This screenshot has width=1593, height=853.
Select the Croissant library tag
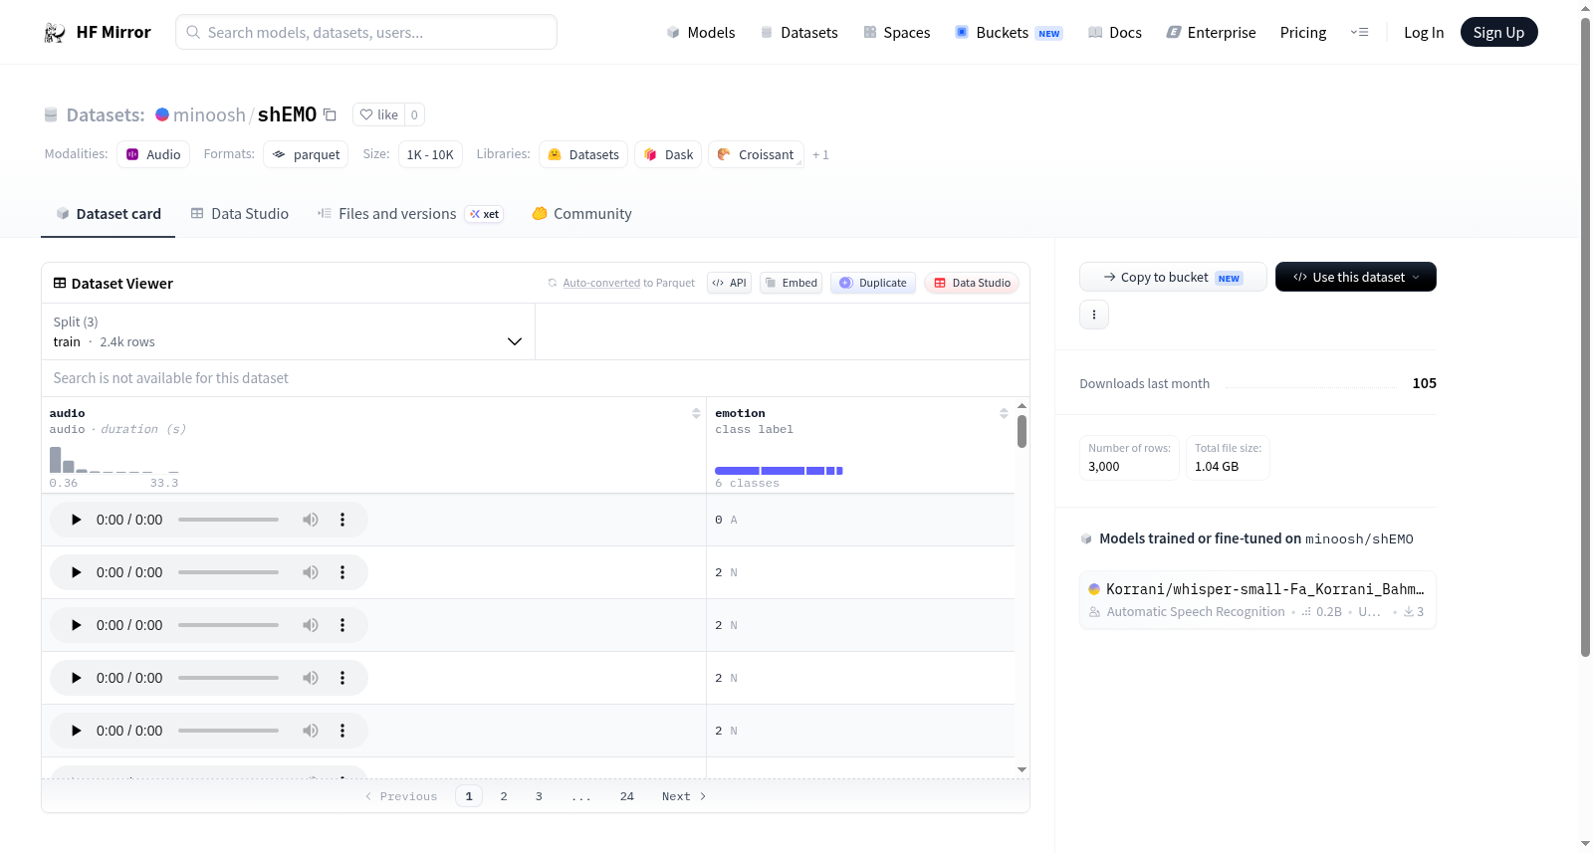[756, 154]
